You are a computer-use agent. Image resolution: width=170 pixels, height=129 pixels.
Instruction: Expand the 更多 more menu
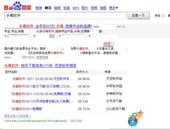click(x=114, y=8)
